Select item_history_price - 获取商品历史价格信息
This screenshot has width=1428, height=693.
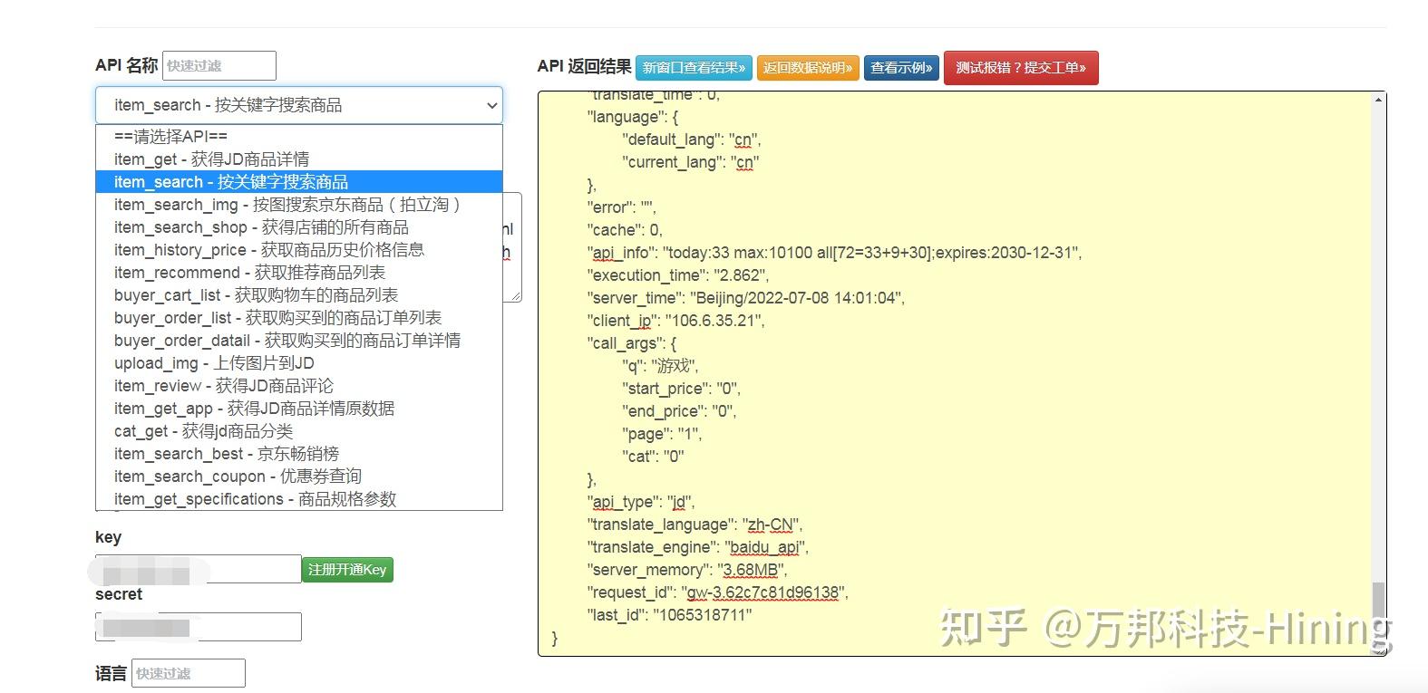pos(298,250)
